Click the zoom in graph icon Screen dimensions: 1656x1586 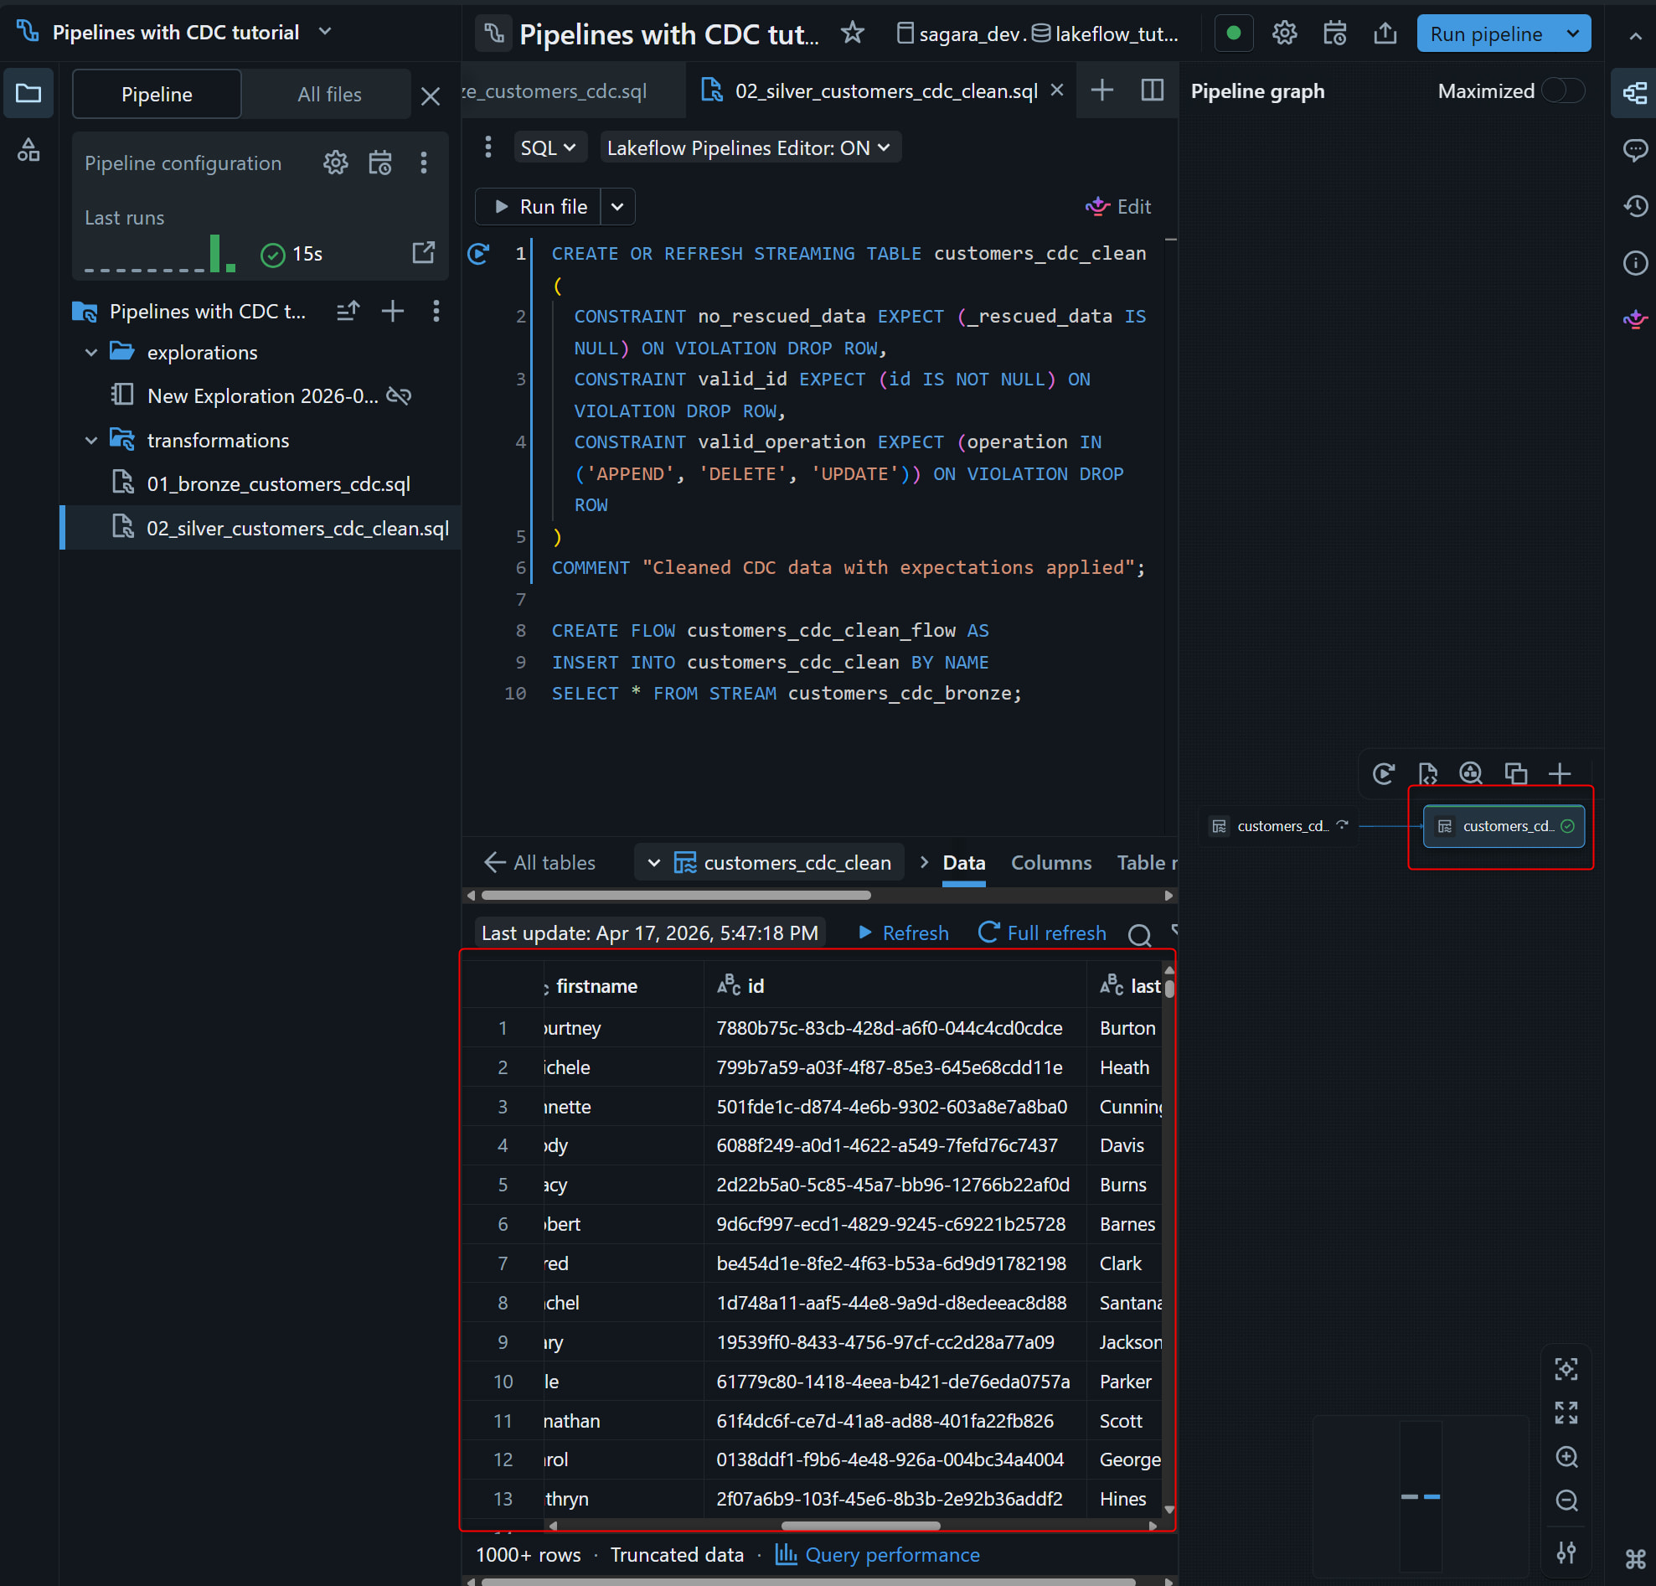coord(1566,1457)
